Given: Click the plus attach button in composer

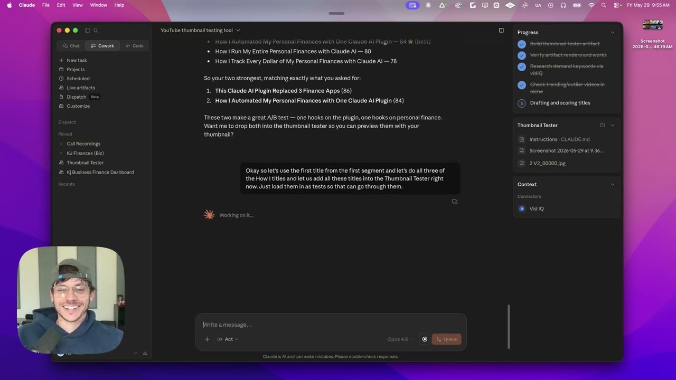Looking at the screenshot, I should click(x=207, y=339).
